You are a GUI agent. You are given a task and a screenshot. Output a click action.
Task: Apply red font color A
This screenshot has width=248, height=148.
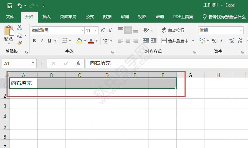tap(91, 41)
